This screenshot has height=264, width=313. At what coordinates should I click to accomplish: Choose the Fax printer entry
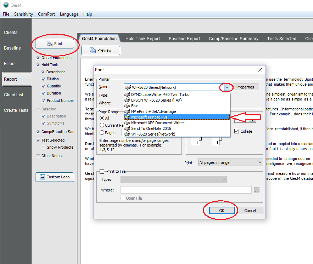point(177,106)
